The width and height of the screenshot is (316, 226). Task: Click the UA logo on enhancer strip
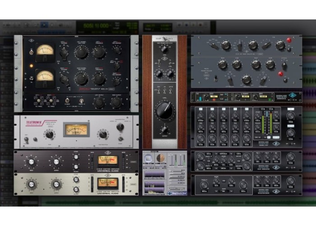[x=292, y=95]
